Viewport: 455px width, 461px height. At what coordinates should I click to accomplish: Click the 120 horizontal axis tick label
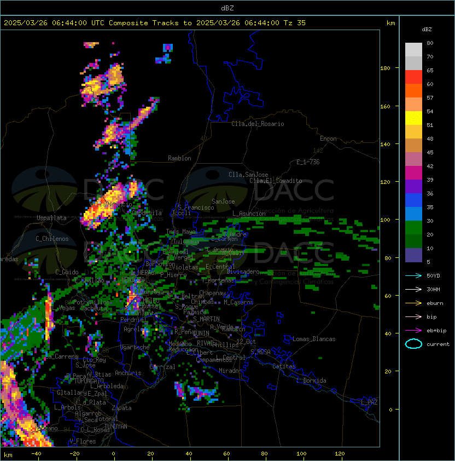pyautogui.click(x=339, y=454)
